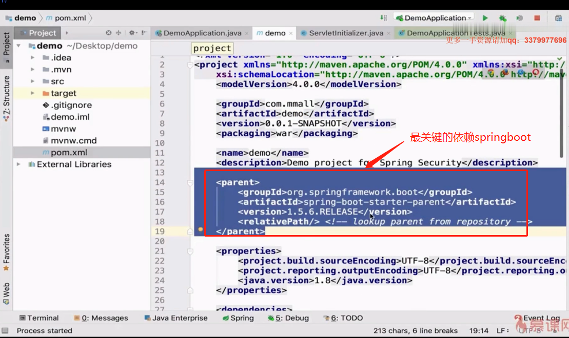Click demo in the navigation breadcrumb
The height and width of the screenshot is (338, 569).
pos(21,18)
